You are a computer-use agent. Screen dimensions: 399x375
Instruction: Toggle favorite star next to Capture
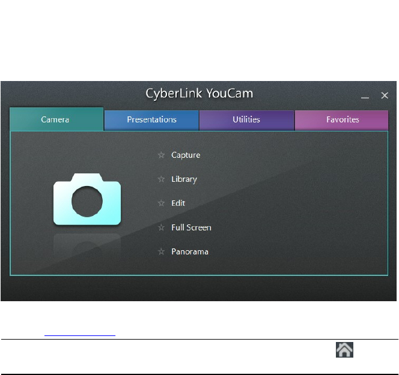(x=161, y=155)
